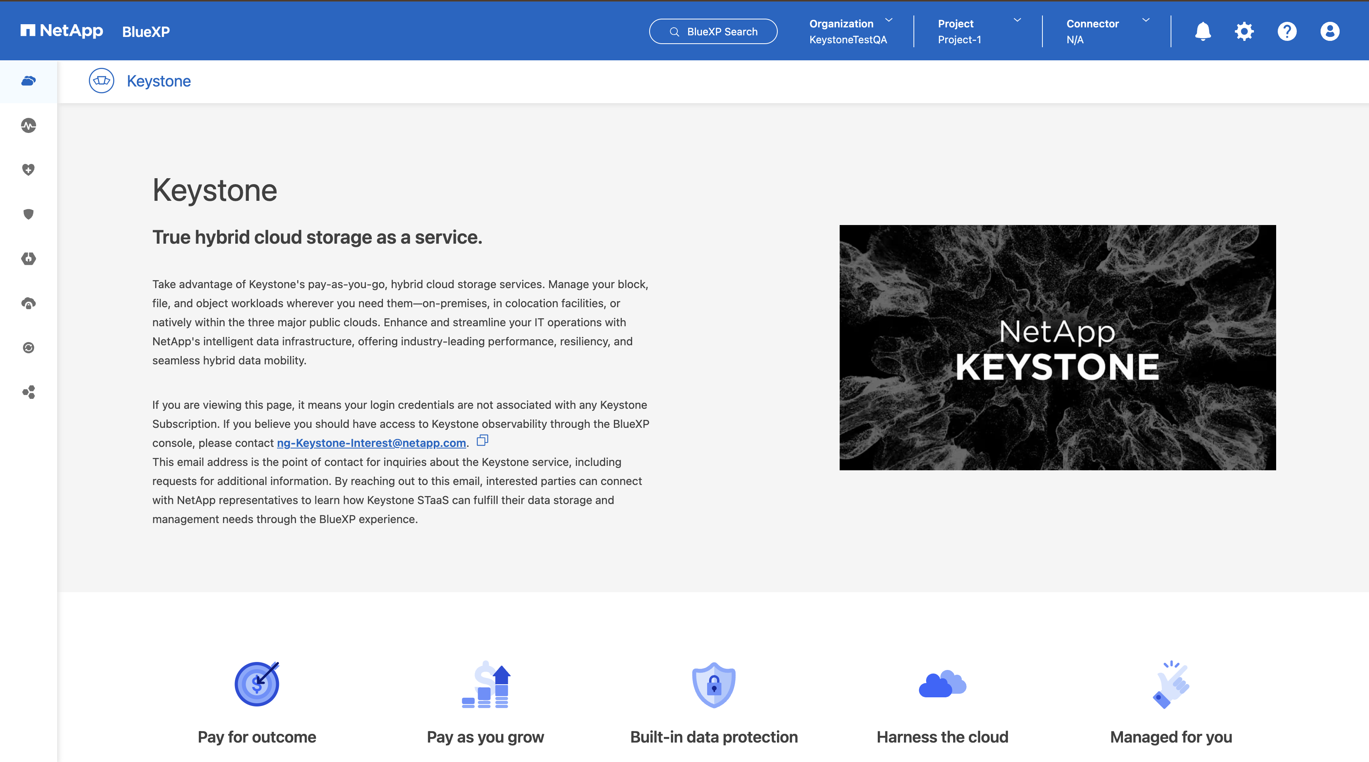
Task: Open BlueXP notifications bell
Action: [x=1203, y=31]
